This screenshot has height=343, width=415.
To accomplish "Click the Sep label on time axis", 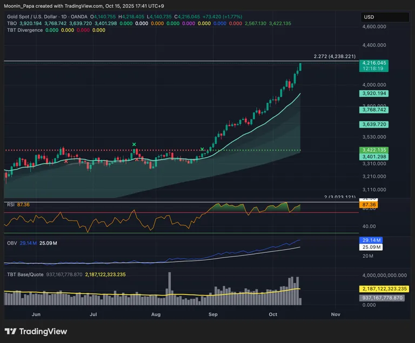I will point(213,314).
